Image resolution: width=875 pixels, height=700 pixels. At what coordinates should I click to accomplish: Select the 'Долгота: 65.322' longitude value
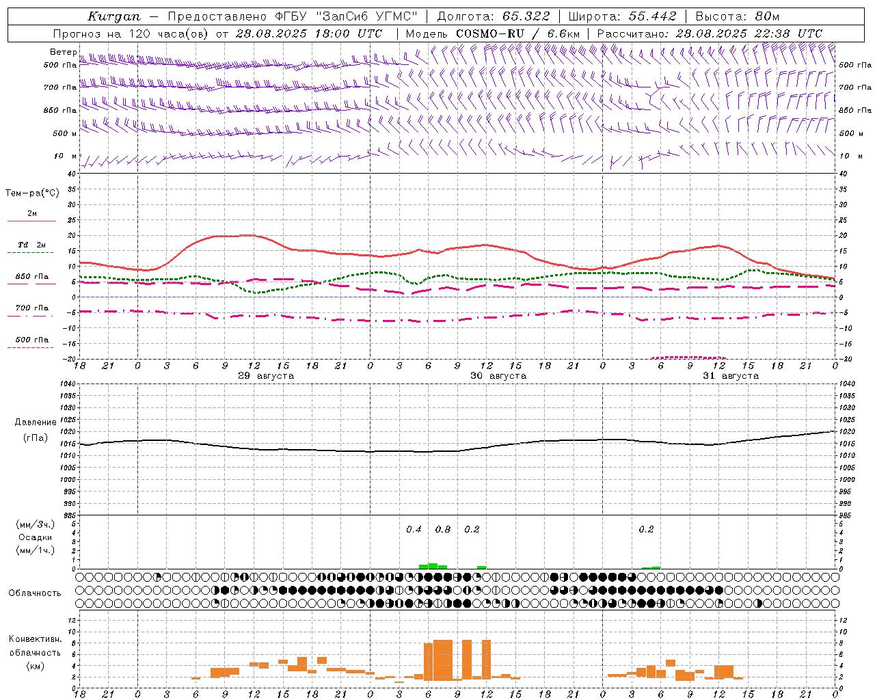pos(494,16)
